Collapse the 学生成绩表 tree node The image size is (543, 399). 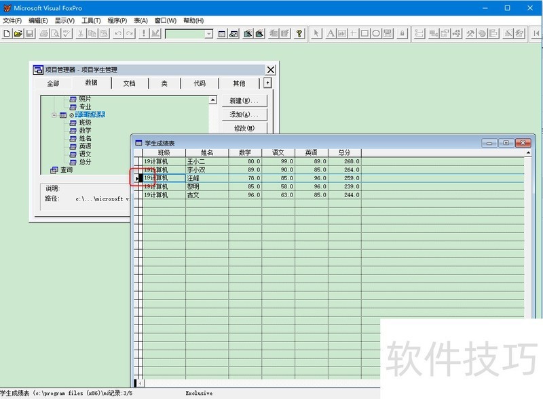click(x=54, y=115)
